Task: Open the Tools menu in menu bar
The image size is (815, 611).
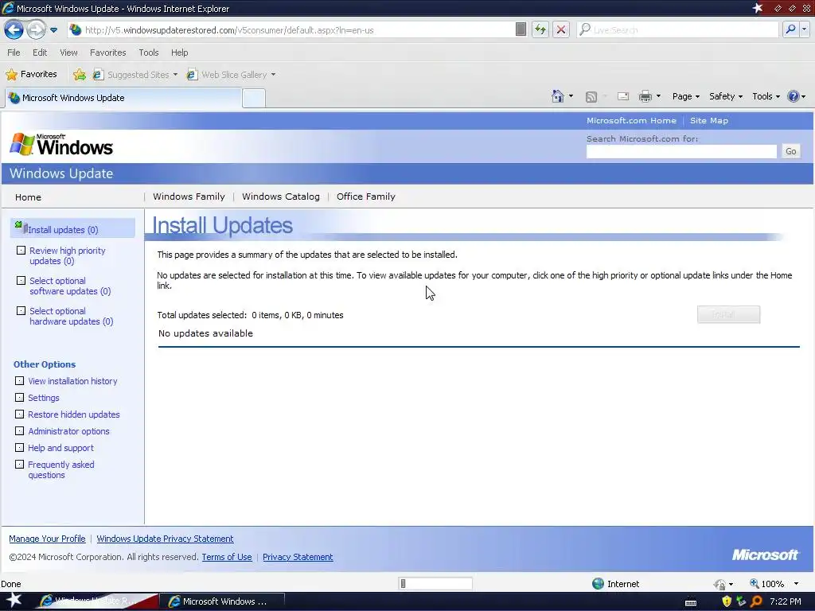Action: click(x=148, y=53)
